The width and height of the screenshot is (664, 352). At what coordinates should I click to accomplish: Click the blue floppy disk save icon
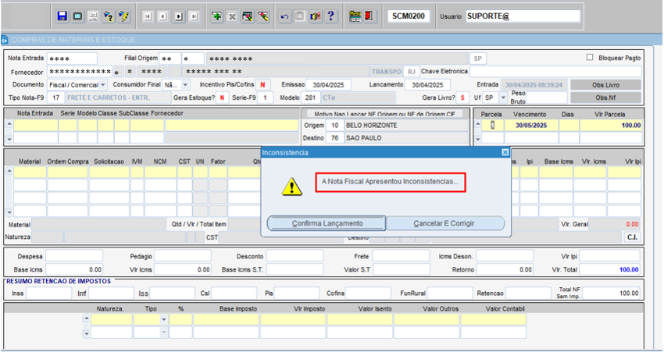62,16
